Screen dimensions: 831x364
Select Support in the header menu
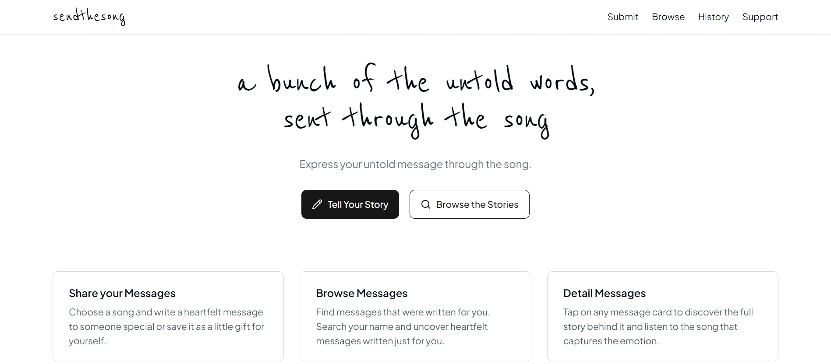click(760, 17)
